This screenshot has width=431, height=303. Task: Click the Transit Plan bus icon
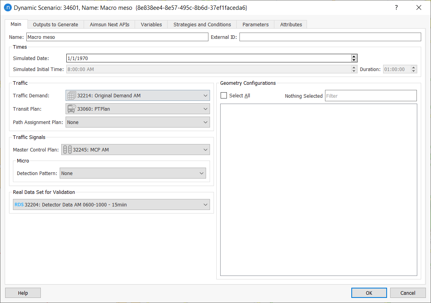[x=71, y=109]
